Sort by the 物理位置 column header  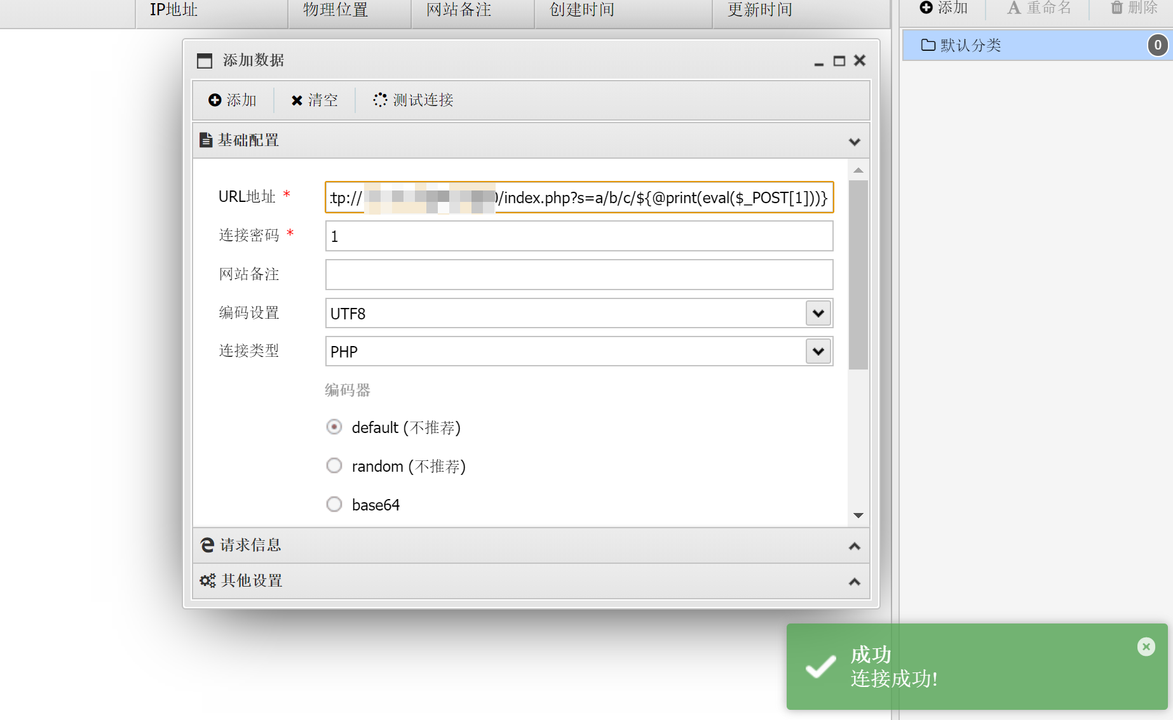pos(349,11)
